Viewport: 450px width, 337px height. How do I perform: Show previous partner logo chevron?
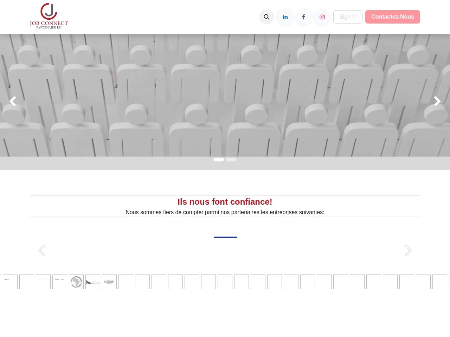42,251
